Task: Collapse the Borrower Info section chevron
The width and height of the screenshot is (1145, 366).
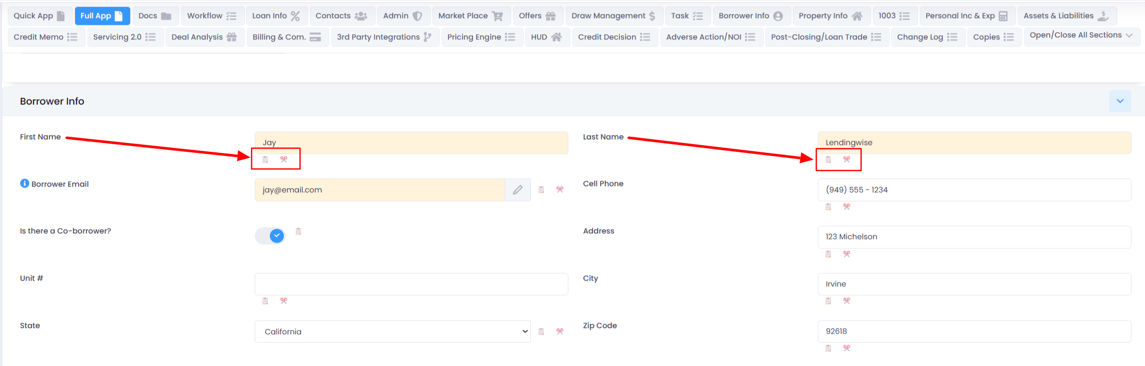Action: (x=1120, y=101)
